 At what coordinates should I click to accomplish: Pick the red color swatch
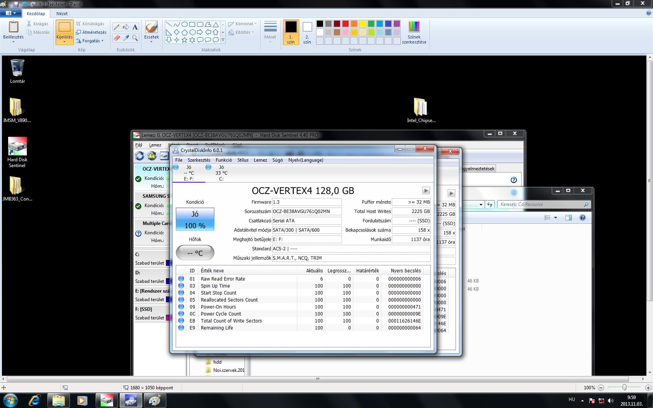coord(346,24)
